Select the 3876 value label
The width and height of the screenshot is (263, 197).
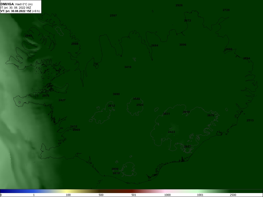(210, 115)
